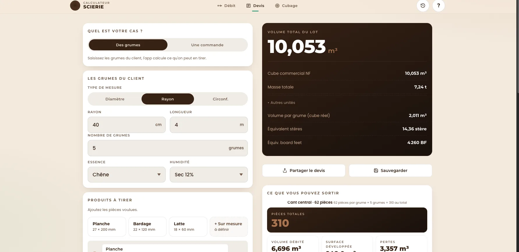Click the '3,357 m³' pertes value
Screen dimensions: 519x252
pyautogui.click(x=394, y=249)
